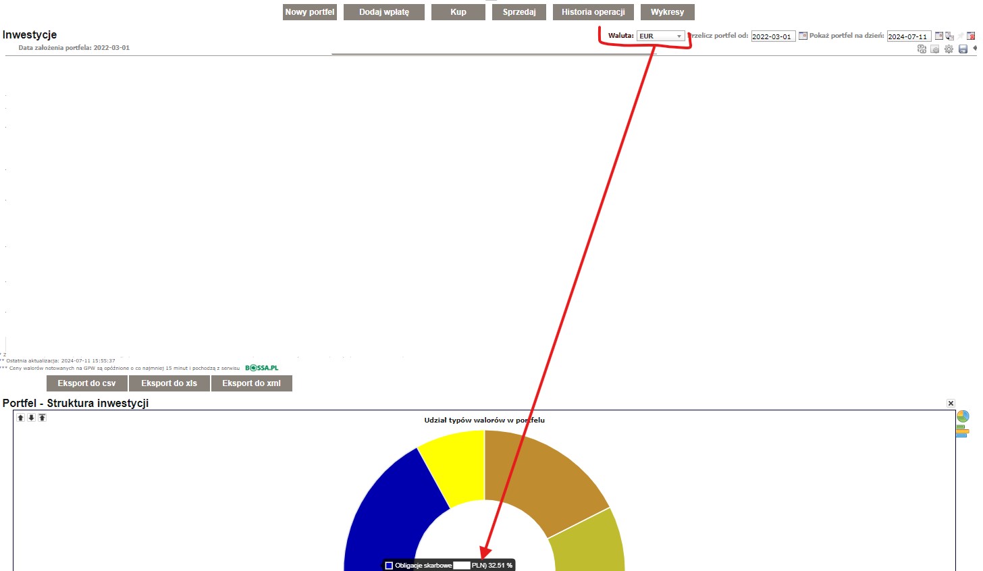This screenshot has width=983, height=571.
Task: Open the gear settings icon
Action: click(949, 49)
